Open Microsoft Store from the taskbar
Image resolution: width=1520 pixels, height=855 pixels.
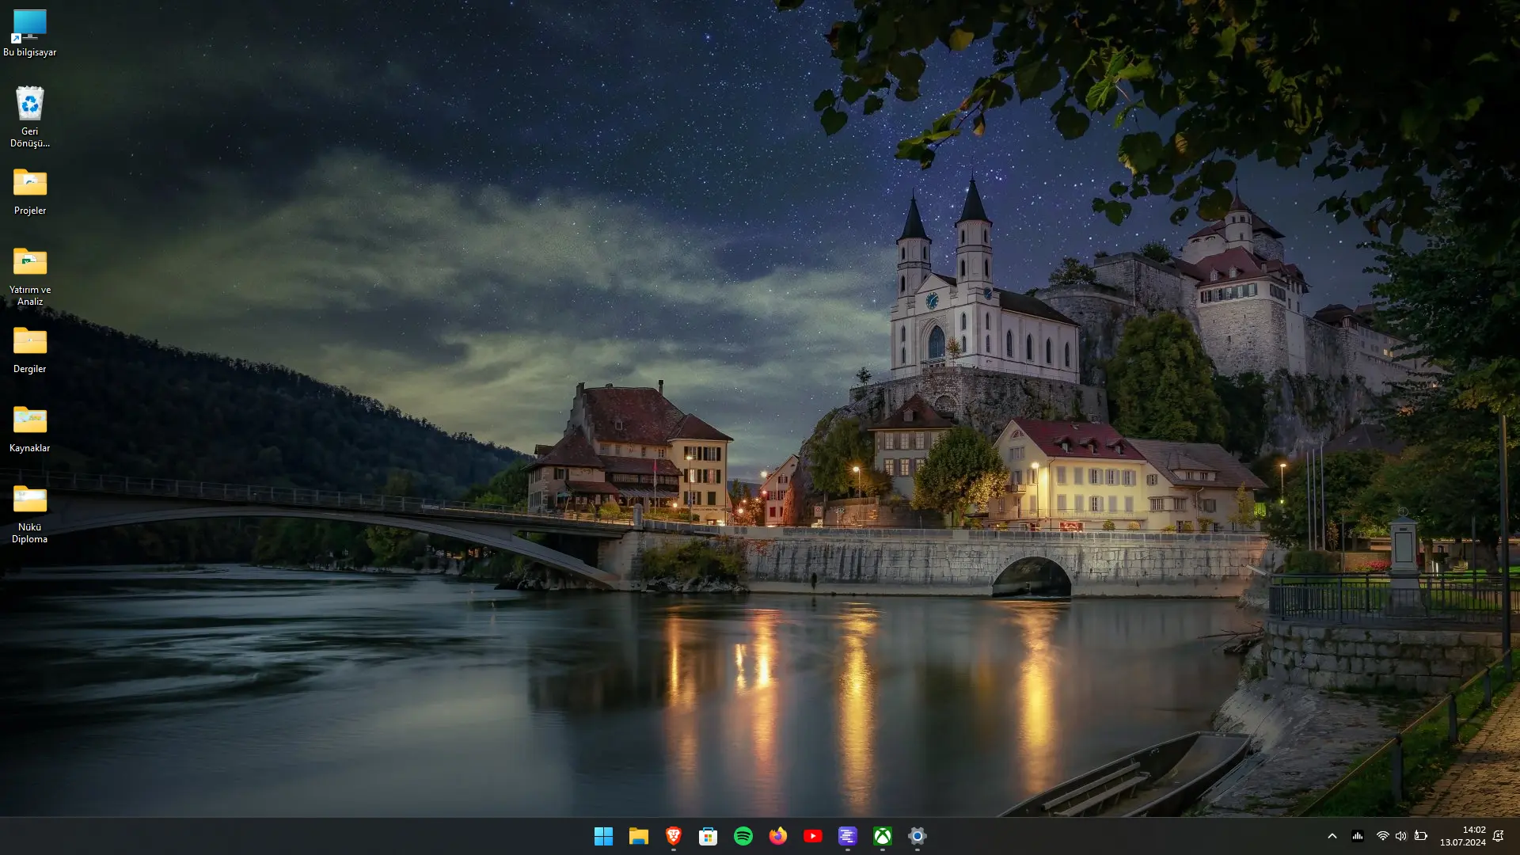pyautogui.click(x=708, y=836)
